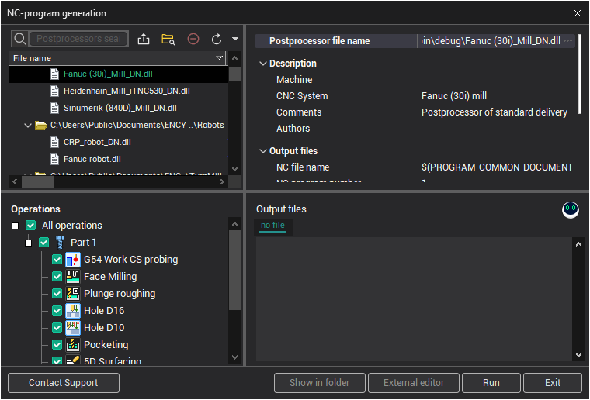The height and width of the screenshot is (400, 590).
Task: Click the Contact Support button
Action: 63,383
